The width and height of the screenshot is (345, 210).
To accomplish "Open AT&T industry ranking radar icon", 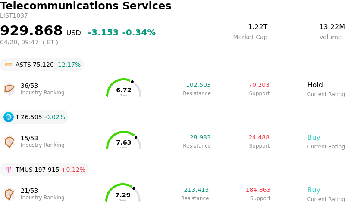I will [x=9, y=141].
